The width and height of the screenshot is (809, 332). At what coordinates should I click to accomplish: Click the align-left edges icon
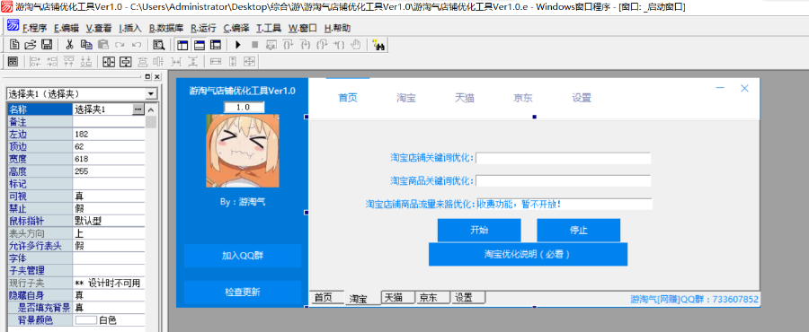coord(36,62)
